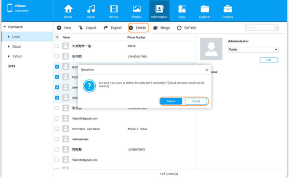Expand the Local contacts group
Screen dimensions: 289x178
pyautogui.click(x=9, y=37)
